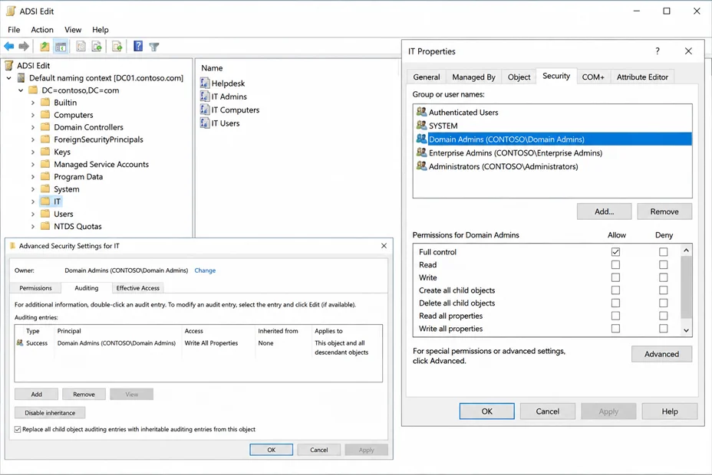Click the Keys folder icon

[x=45, y=152]
